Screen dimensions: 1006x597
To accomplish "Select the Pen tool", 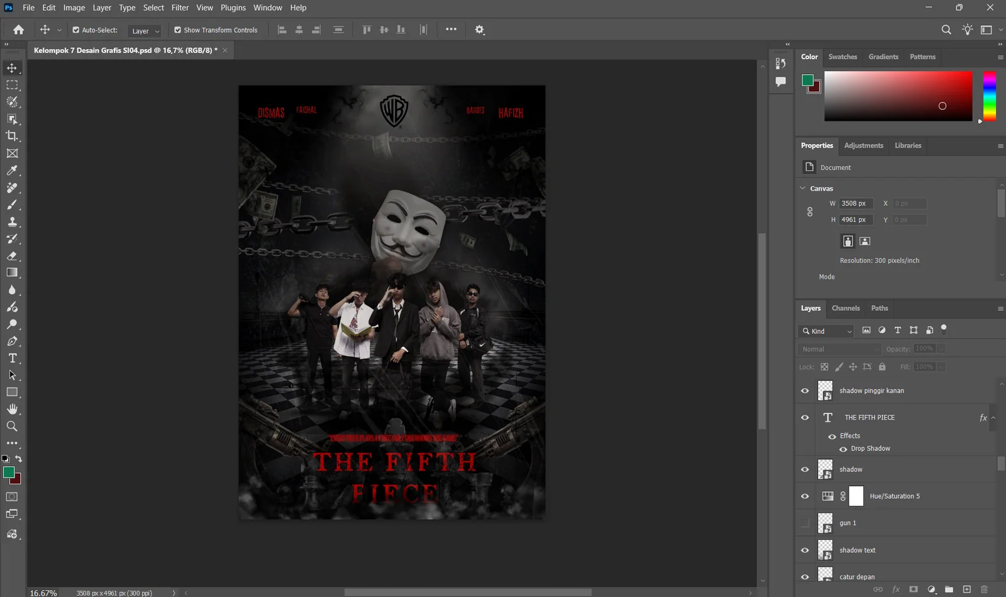I will pos(12,341).
